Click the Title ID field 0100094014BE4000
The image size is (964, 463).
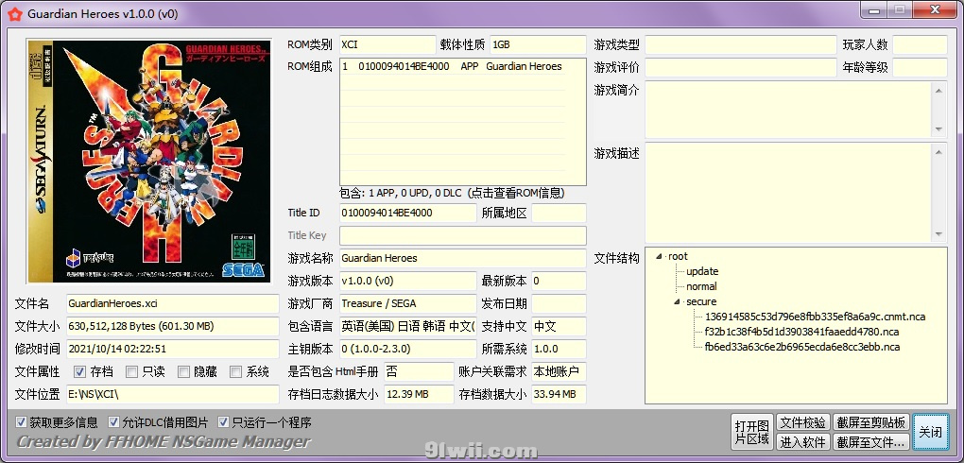point(407,213)
